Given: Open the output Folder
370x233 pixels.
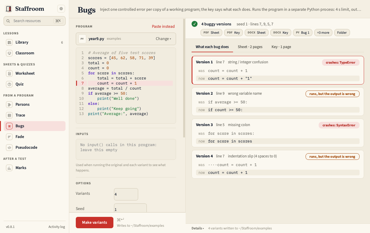Looking at the screenshot, I should (x=342, y=33).
